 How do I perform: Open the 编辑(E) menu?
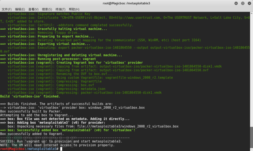point(20,10)
